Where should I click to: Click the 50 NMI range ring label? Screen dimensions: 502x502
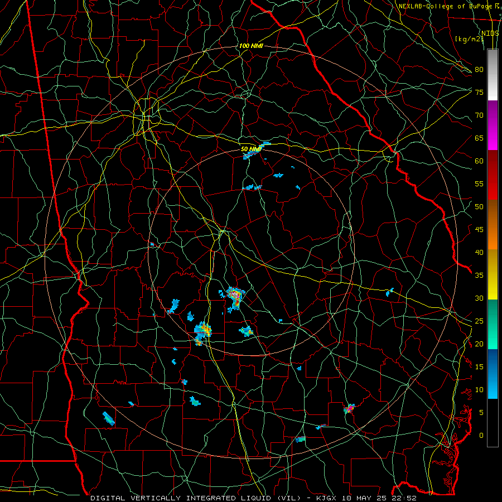point(251,149)
